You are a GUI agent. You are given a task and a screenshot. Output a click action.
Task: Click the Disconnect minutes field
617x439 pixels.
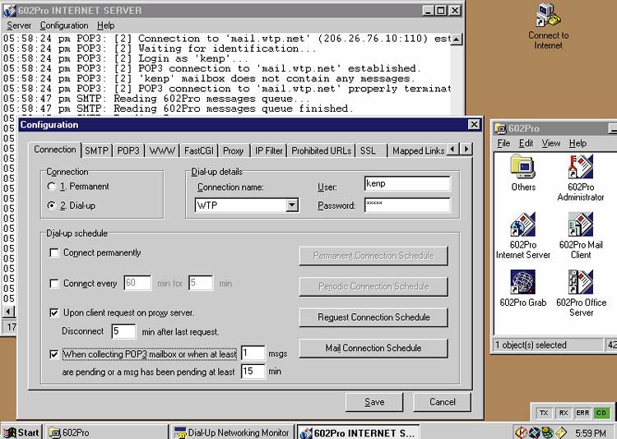(x=123, y=331)
